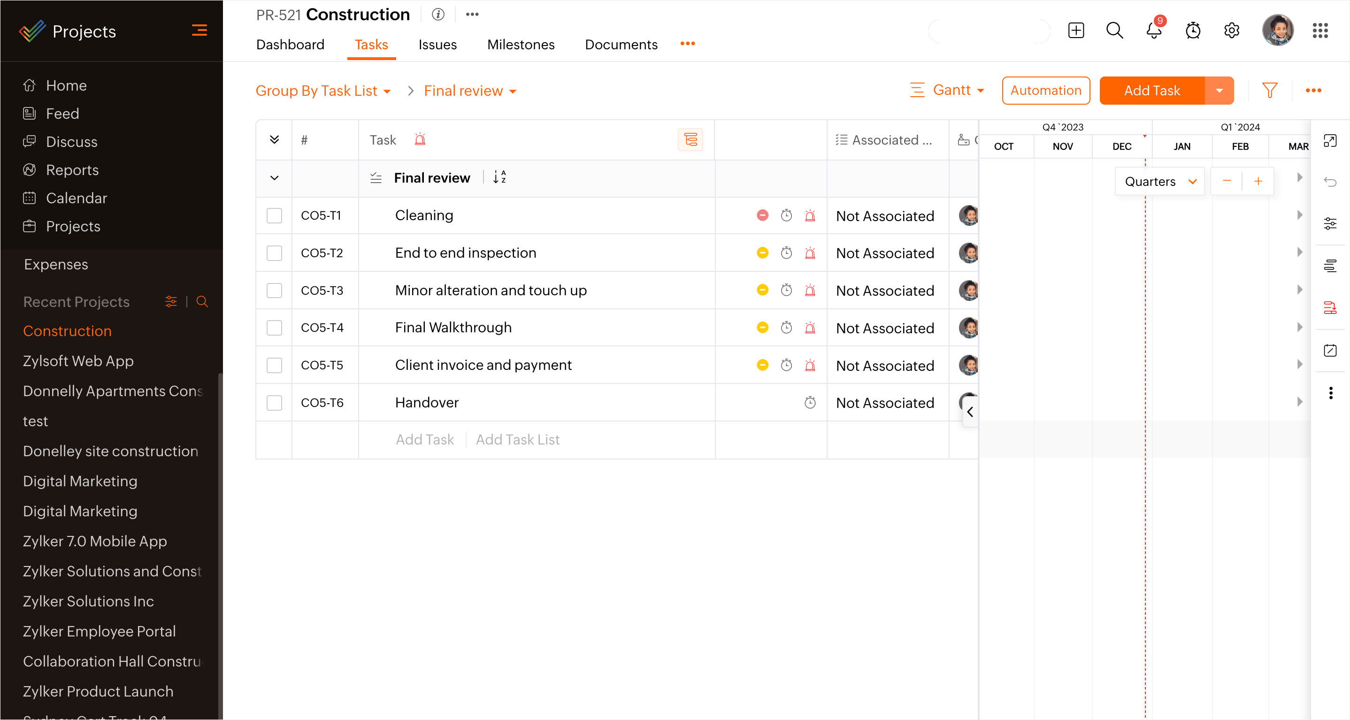
Task: Tick the Minor alteration task checkbox
Action: [274, 291]
